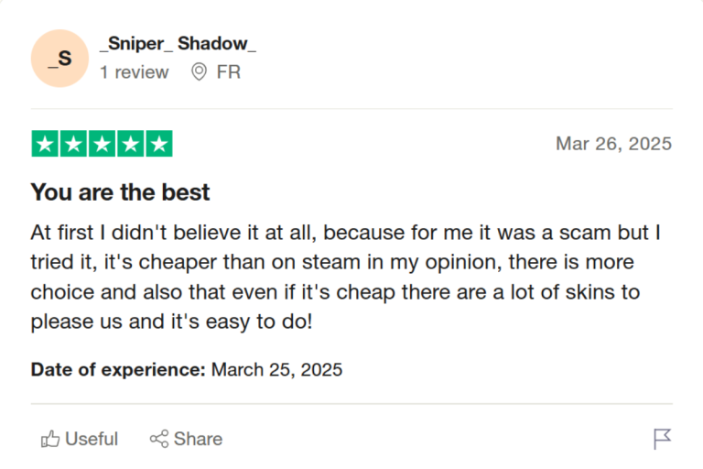The height and width of the screenshot is (469, 703).
Task: Open the _Sniper_ Shadow_ profile name
Action: pyautogui.click(x=178, y=43)
